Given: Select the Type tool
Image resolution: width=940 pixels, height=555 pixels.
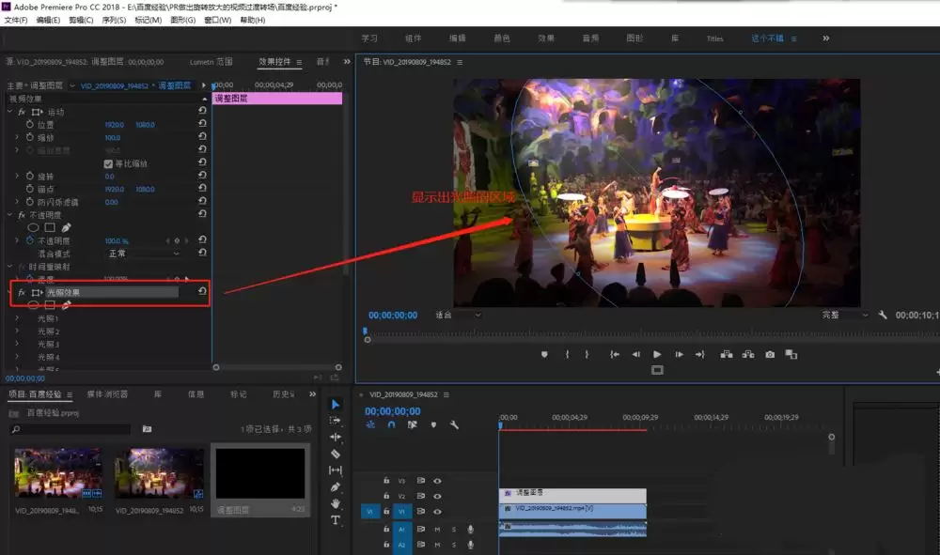Looking at the screenshot, I should tap(336, 520).
